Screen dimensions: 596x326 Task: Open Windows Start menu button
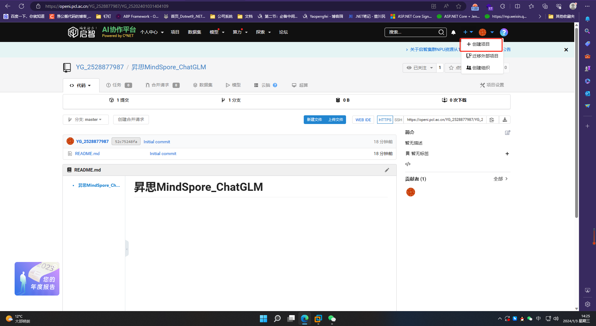pyautogui.click(x=263, y=319)
